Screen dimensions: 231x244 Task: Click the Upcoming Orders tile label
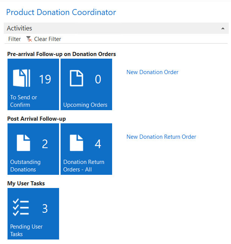[x=85, y=105]
